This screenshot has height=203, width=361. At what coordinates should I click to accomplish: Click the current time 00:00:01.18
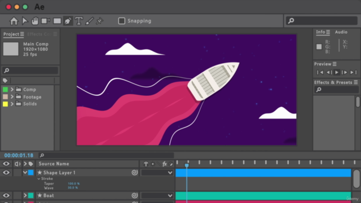(x=19, y=156)
